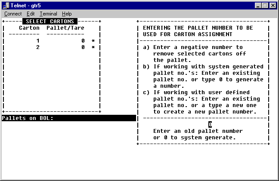Image resolution: width=279 pixels, height=181 pixels.
Task: Click the Telnet application icon in title bar
Action: [x=5, y=5]
